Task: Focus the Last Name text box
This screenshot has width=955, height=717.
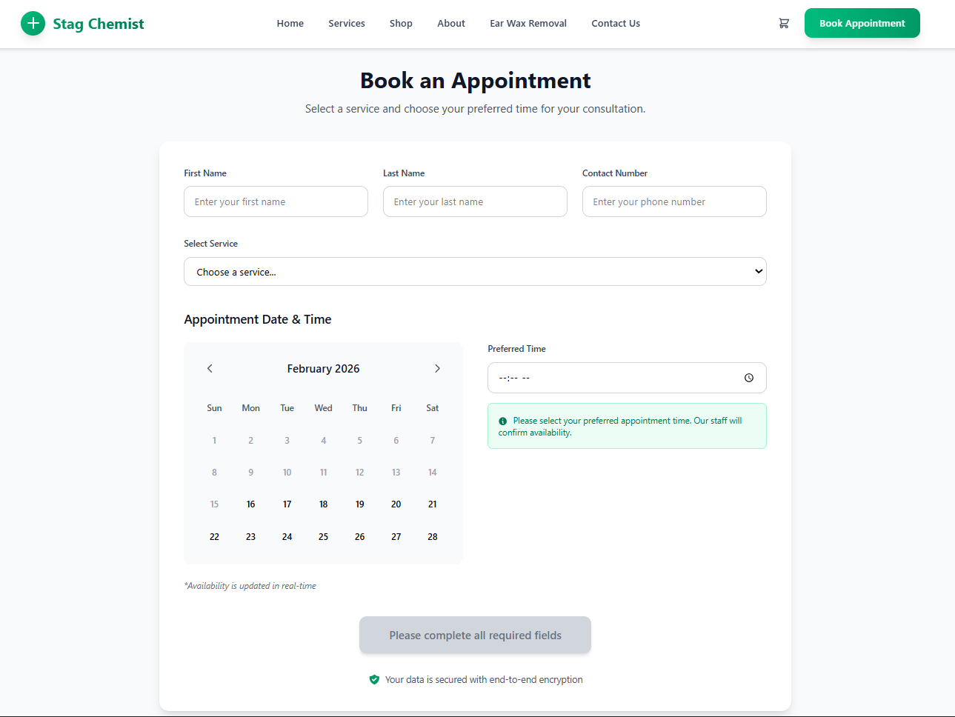Action: 475,202
